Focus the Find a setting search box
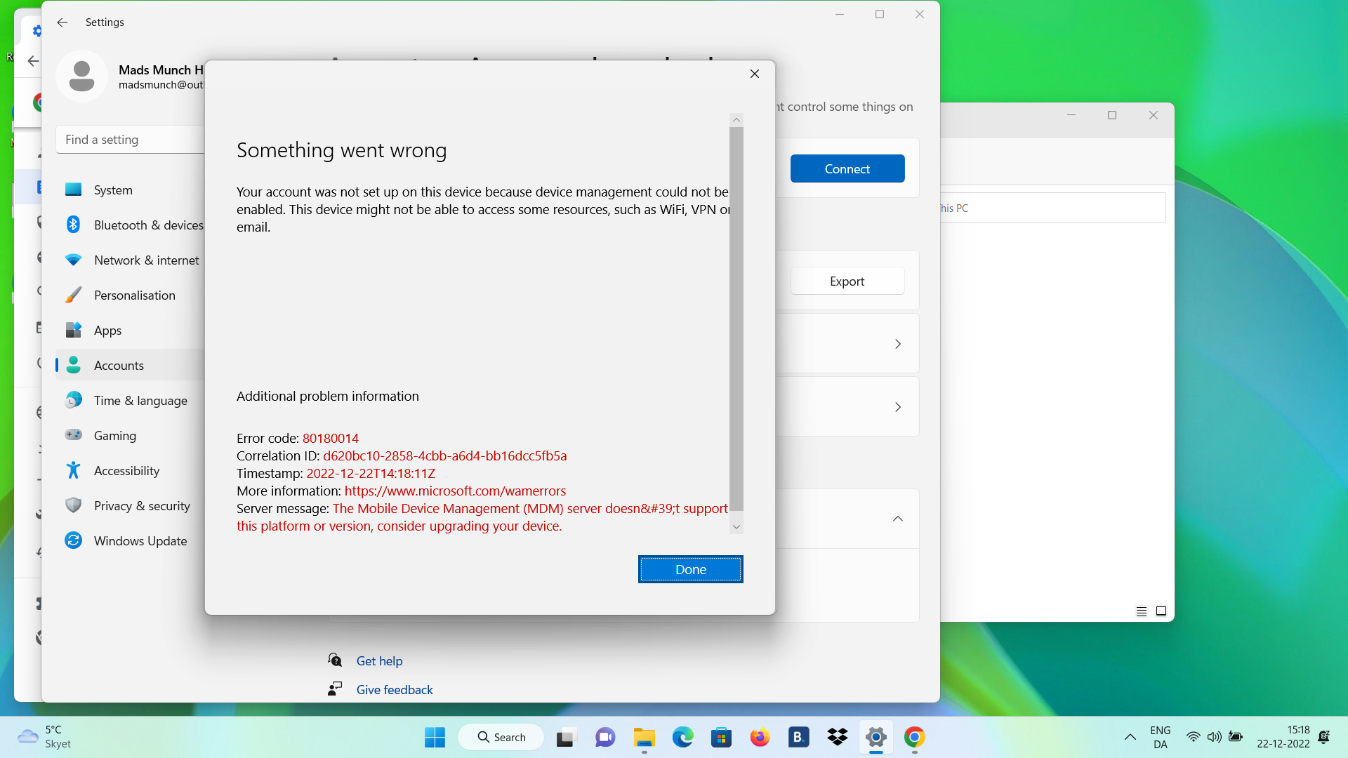The width and height of the screenshot is (1348, 758). coord(131,140)
